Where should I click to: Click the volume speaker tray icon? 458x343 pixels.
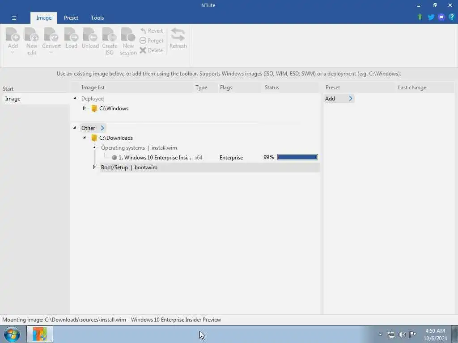tap(402, 335)
